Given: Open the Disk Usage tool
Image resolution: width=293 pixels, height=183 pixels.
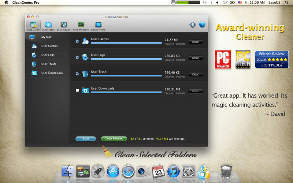Looking at the screenshot, I should pyautogui.click(x=64, y=26).
